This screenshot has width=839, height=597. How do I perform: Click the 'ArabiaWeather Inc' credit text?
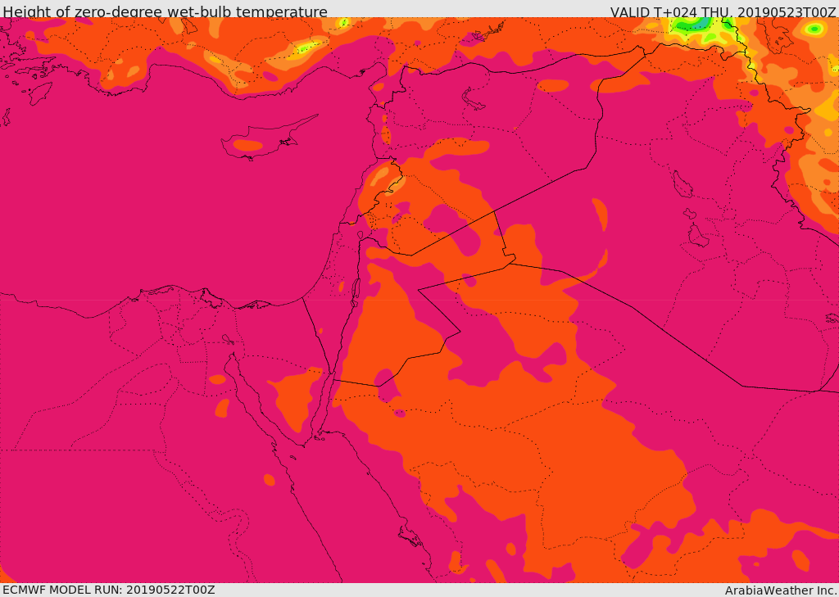tap(781, 590)
